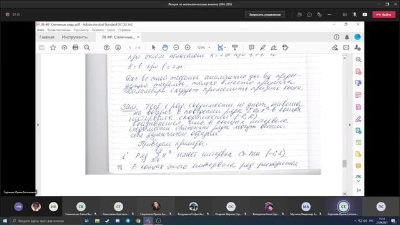
Task: Click the stamp tool icon
Action: tap(285, 47)
